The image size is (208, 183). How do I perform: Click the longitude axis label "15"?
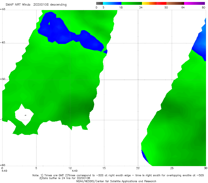(104, 168)
